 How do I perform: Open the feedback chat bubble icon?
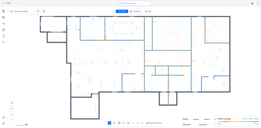(x=4, y=123)
